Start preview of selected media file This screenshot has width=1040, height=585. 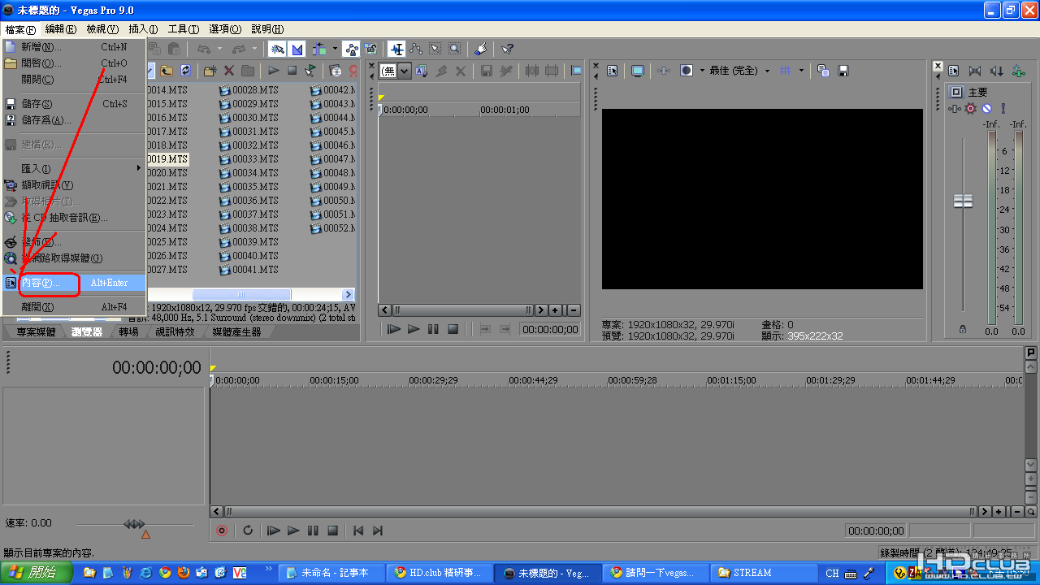pyautogui.click(x=273, y=71)
